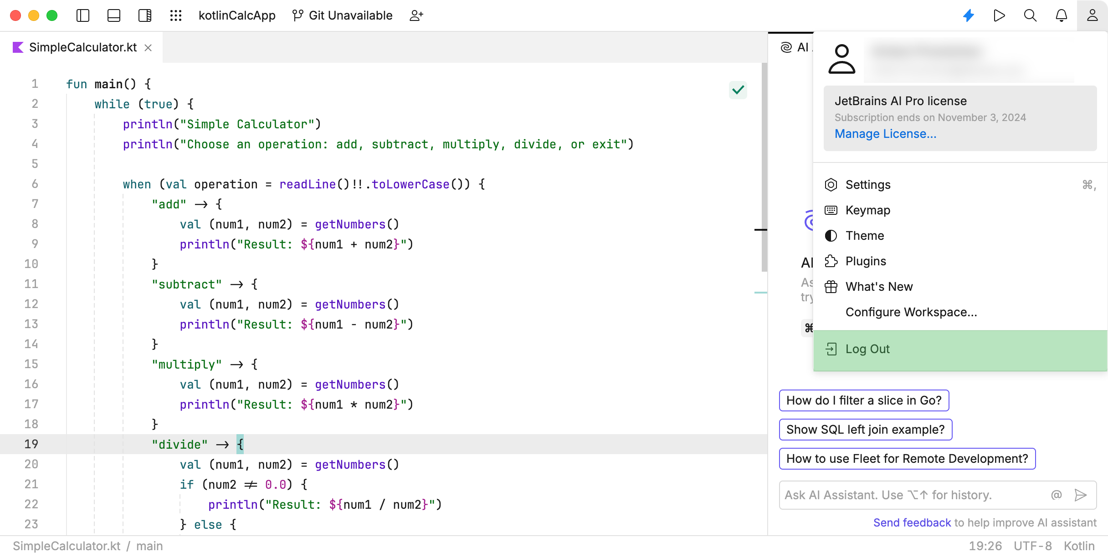Click the Notifications bell icon

coord(1061,15)
